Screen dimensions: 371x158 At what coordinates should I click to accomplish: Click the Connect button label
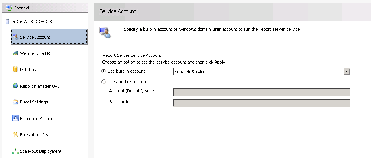[x=22, y=8]
